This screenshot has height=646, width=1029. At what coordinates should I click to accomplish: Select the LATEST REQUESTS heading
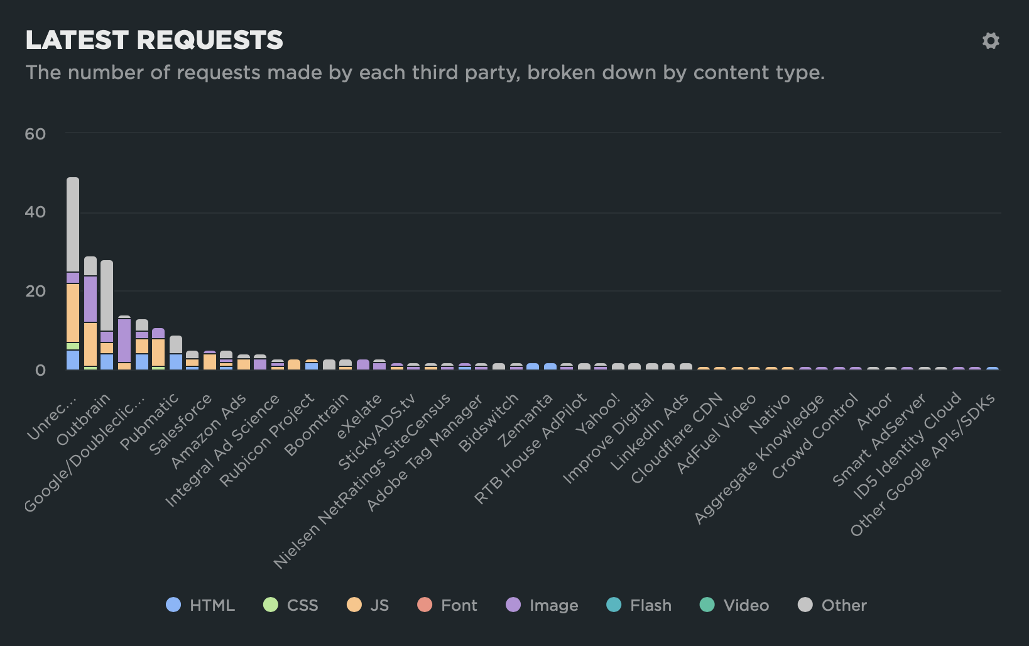point(154,40)
